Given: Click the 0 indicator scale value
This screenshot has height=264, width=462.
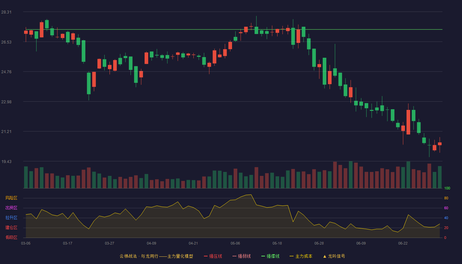Looking at the screenshot, I should tap(445, 238).
